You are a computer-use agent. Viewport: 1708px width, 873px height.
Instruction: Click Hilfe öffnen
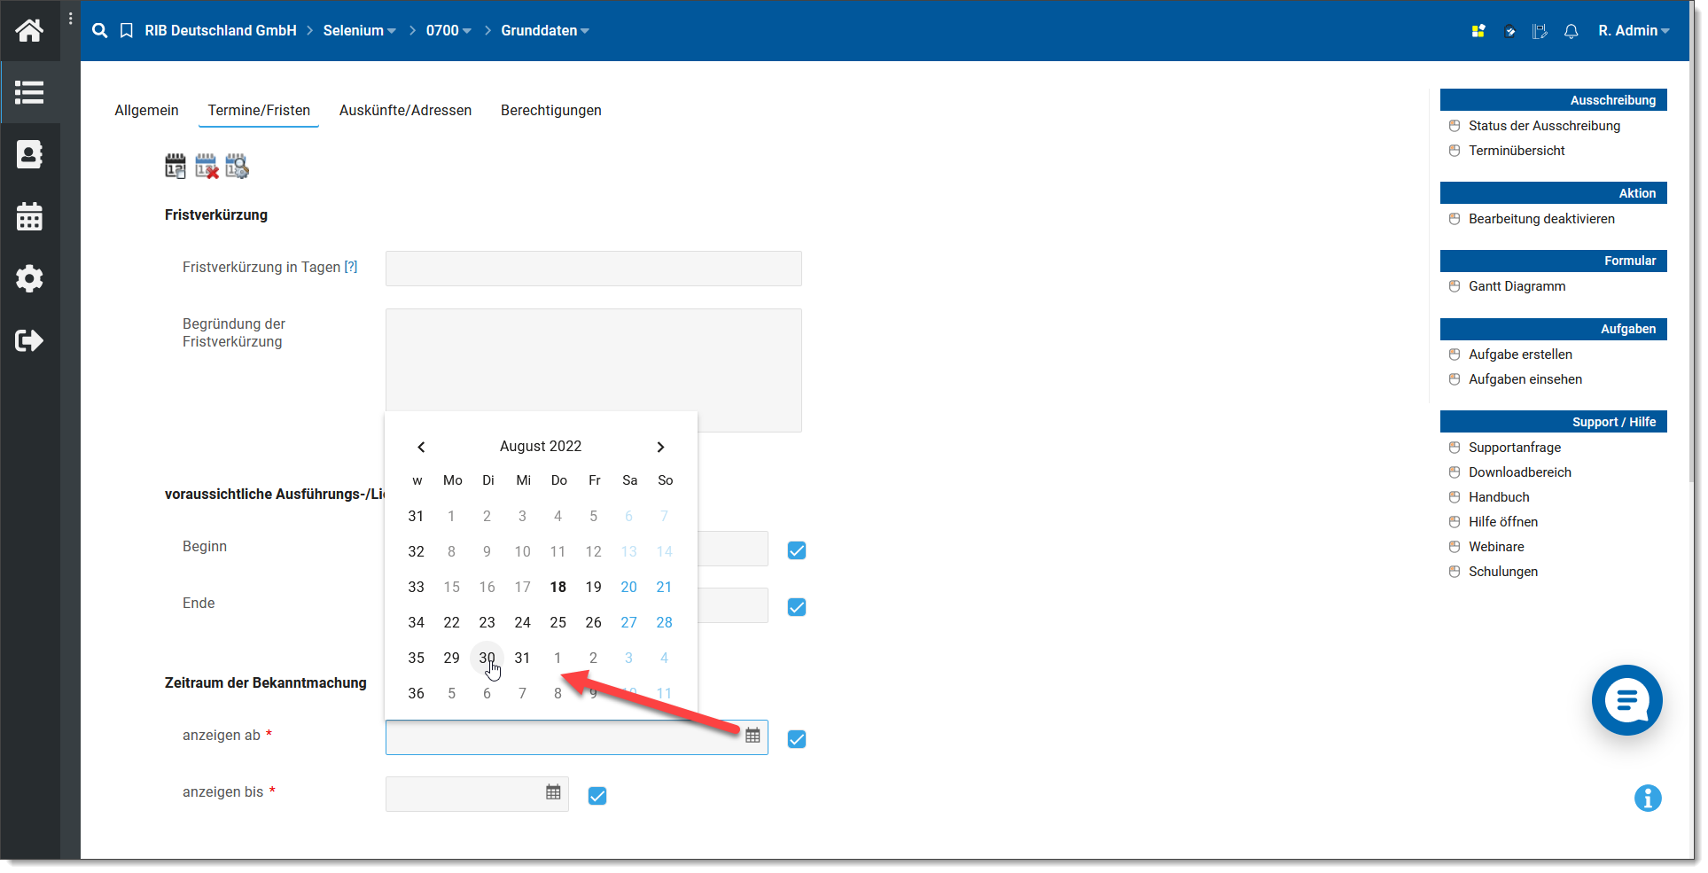tap(1502, 522)
